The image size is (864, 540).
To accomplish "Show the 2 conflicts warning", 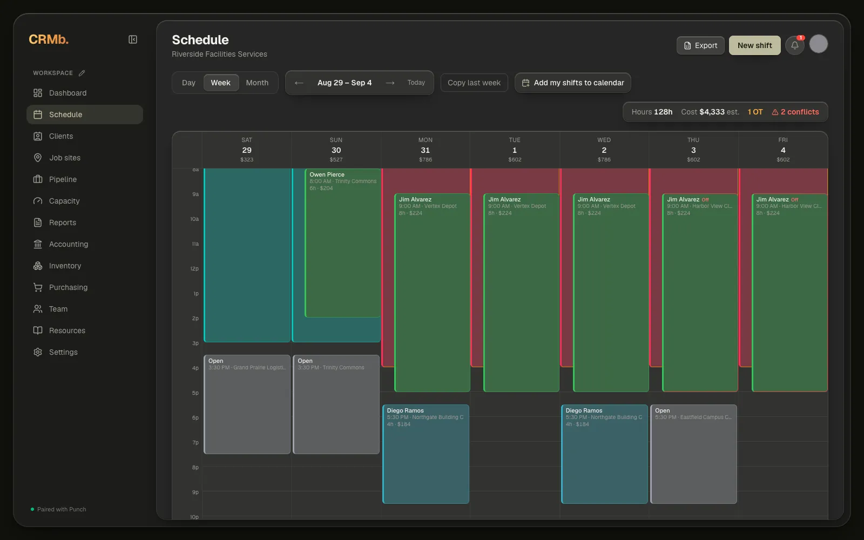I will click(x=795, y=112).
